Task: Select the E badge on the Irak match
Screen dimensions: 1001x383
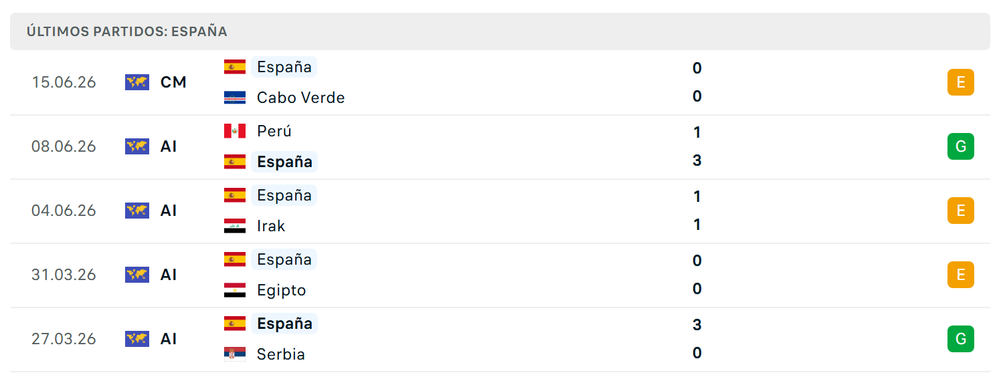Action: tap(961, 211)
